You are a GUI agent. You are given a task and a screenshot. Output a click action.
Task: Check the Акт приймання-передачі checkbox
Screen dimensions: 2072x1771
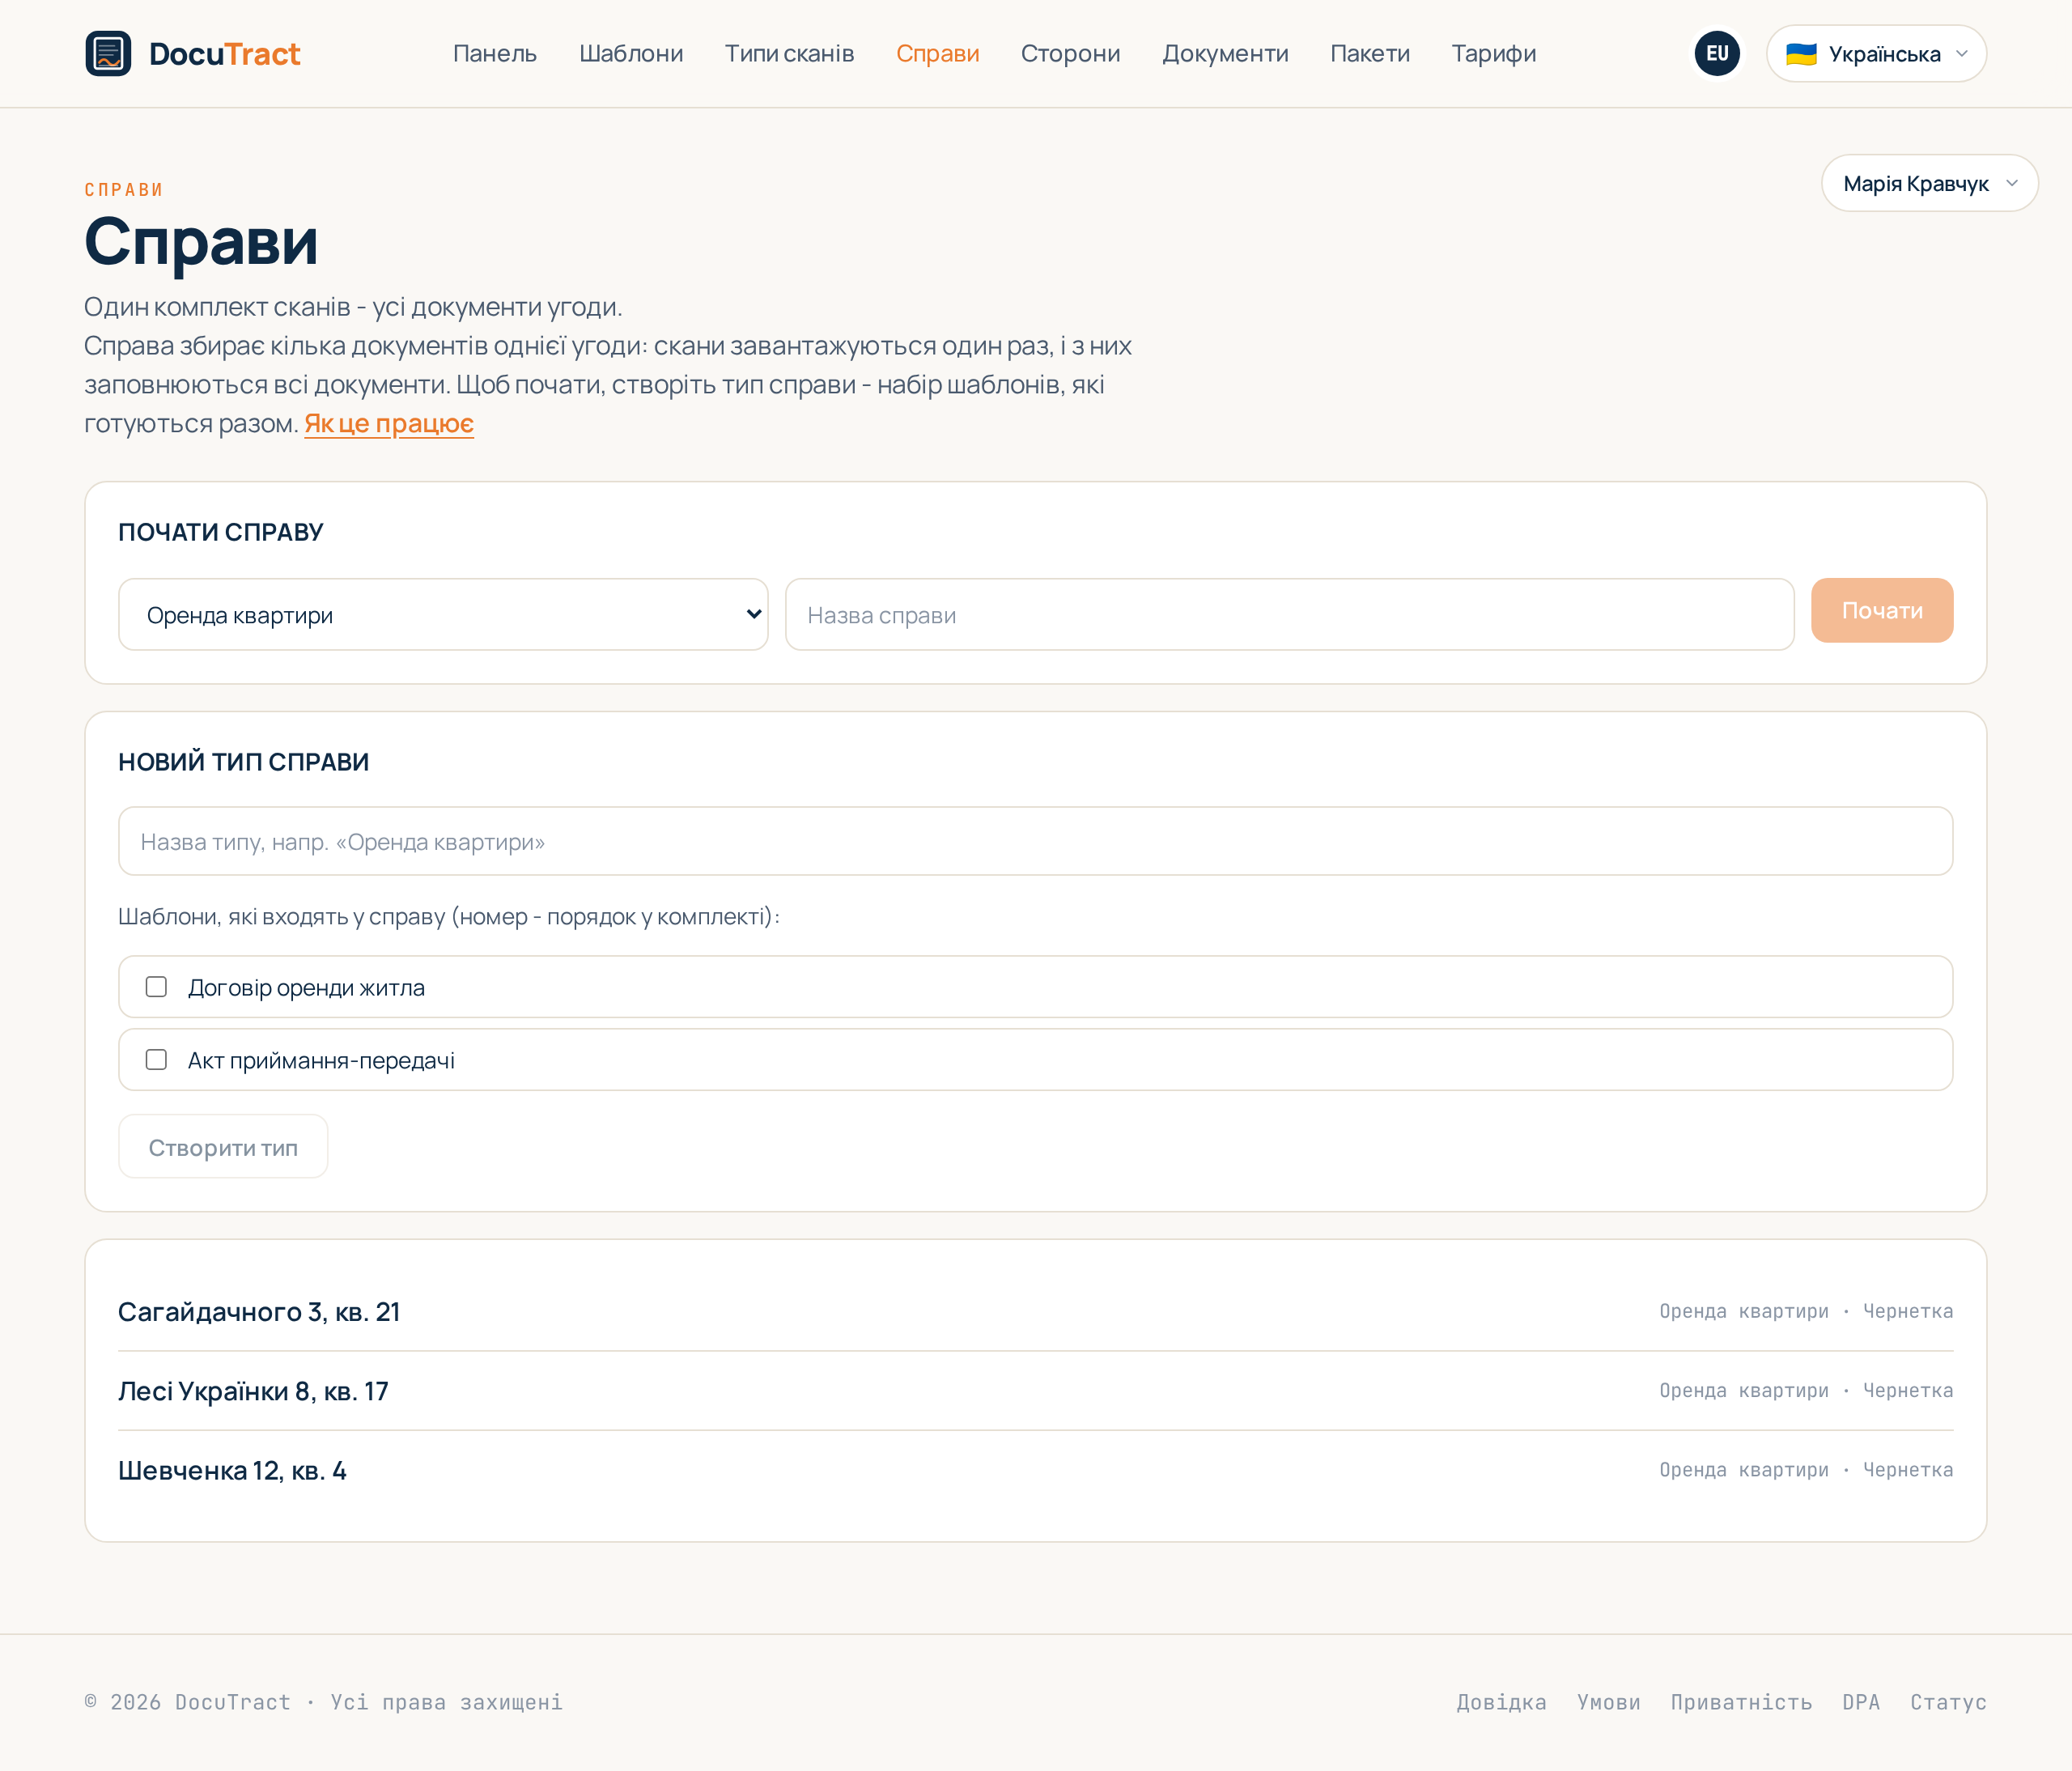click(x=156, y=1060)
